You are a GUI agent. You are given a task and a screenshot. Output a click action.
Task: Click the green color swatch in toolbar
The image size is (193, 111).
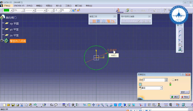pos(6,10)
